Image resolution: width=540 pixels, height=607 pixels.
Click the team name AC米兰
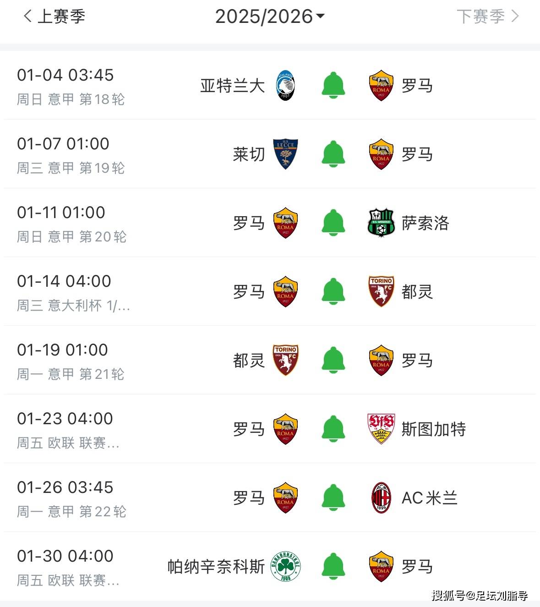[x=429, y=498]
